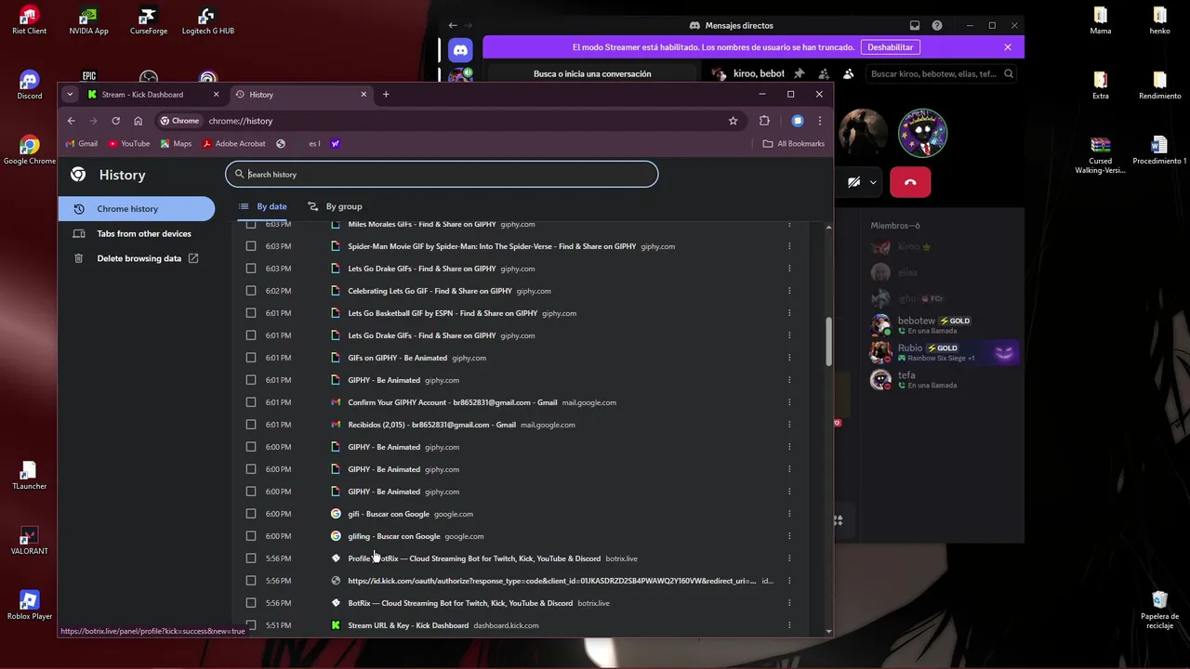Open the YouTube bookmark
Viewport: 1190px width, 669px height.
coord(128,144)
